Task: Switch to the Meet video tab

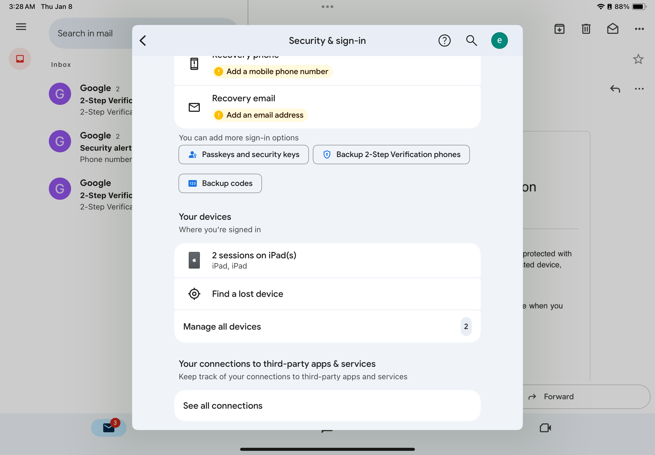Action: [x=545, y=428]
